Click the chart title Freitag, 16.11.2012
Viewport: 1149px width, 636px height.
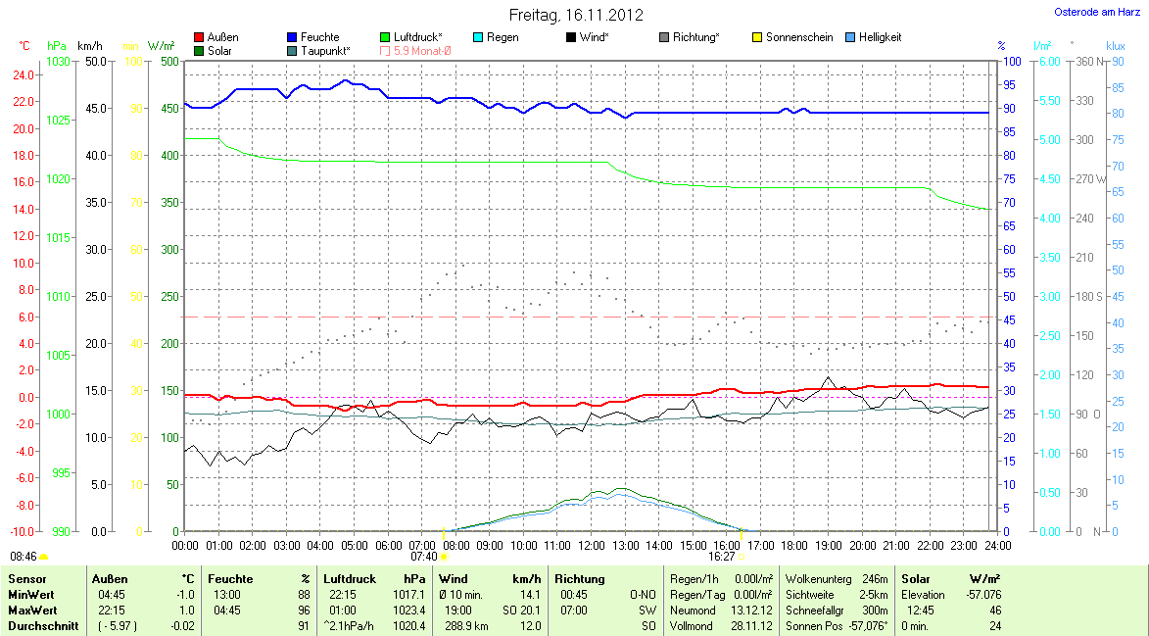click(576, 15)
